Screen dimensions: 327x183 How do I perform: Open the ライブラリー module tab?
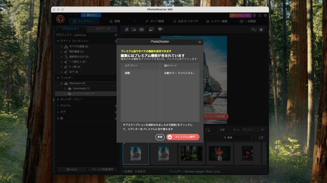click(x=84, y=21)
